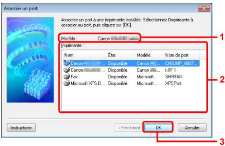The width and height of the screenshot is (225, 146).
Task: Click empty area of the printer list
Action: click(x=133, y=99)
